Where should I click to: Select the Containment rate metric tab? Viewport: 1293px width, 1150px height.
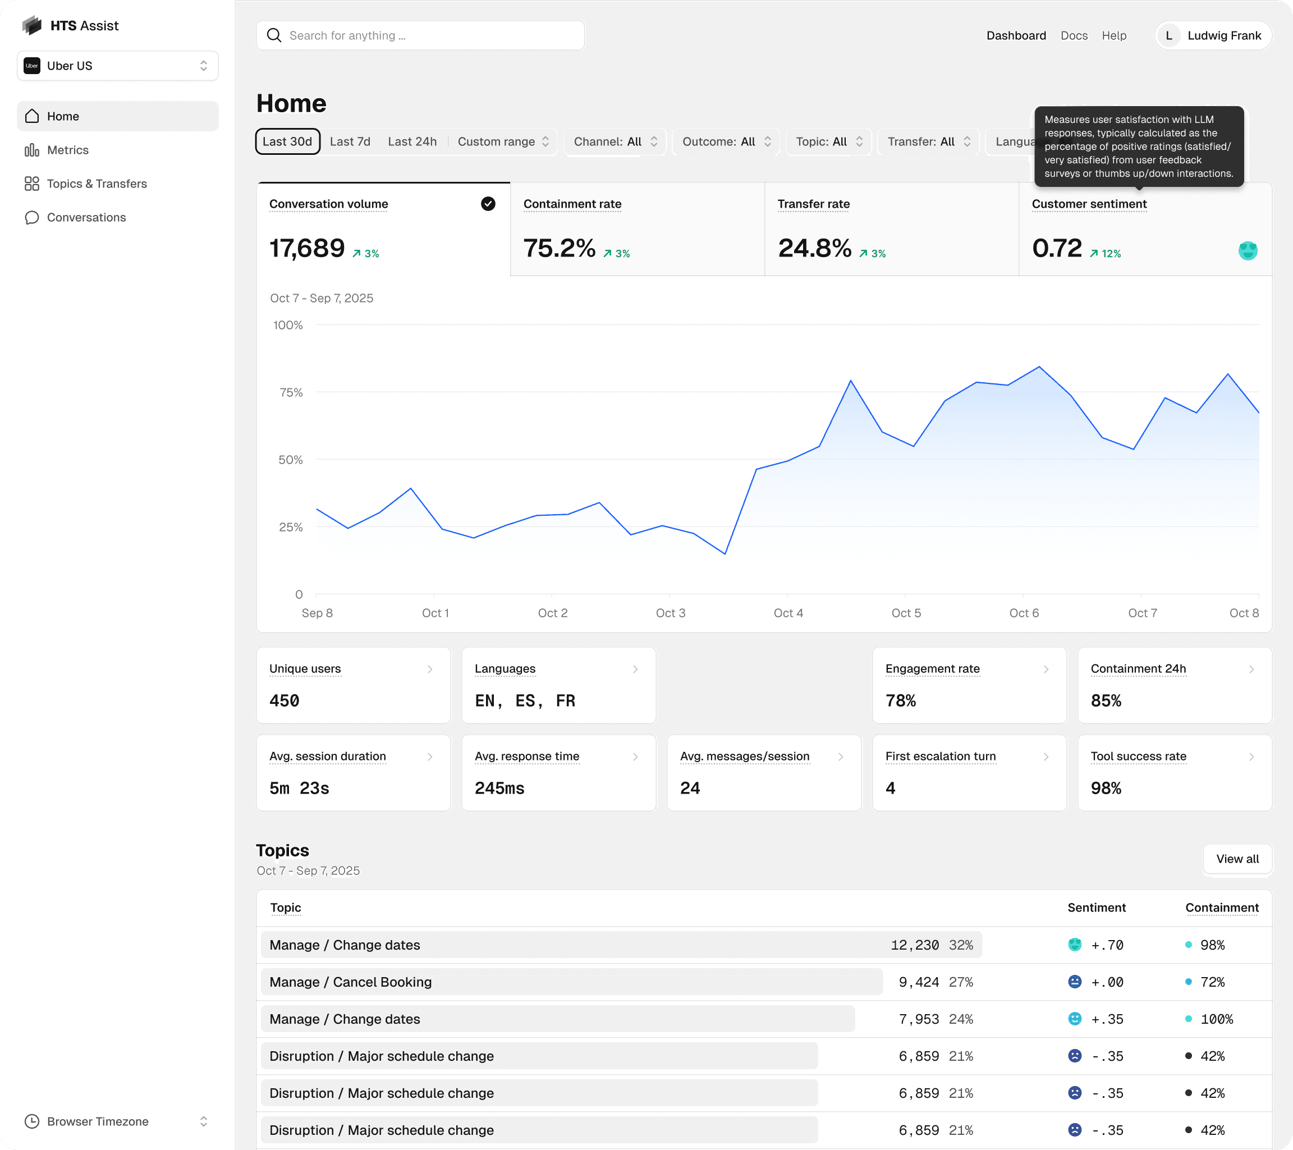(637, 229)
